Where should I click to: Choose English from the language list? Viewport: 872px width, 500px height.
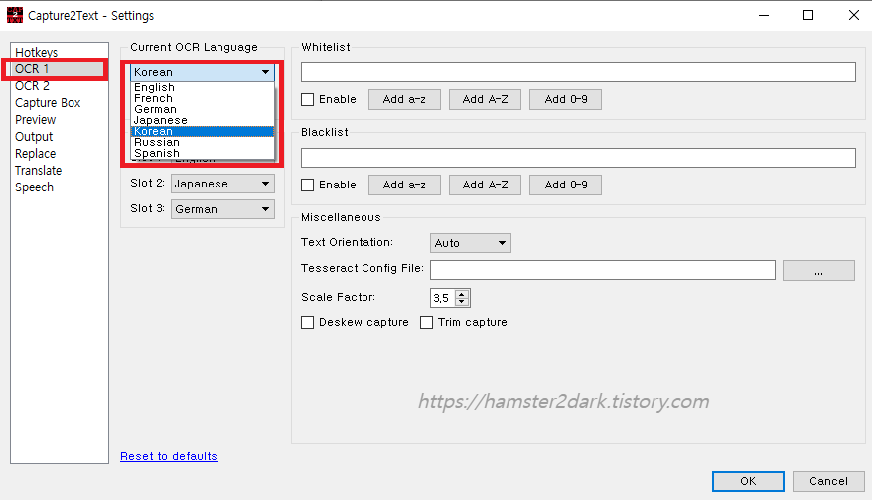click(203, 87)
